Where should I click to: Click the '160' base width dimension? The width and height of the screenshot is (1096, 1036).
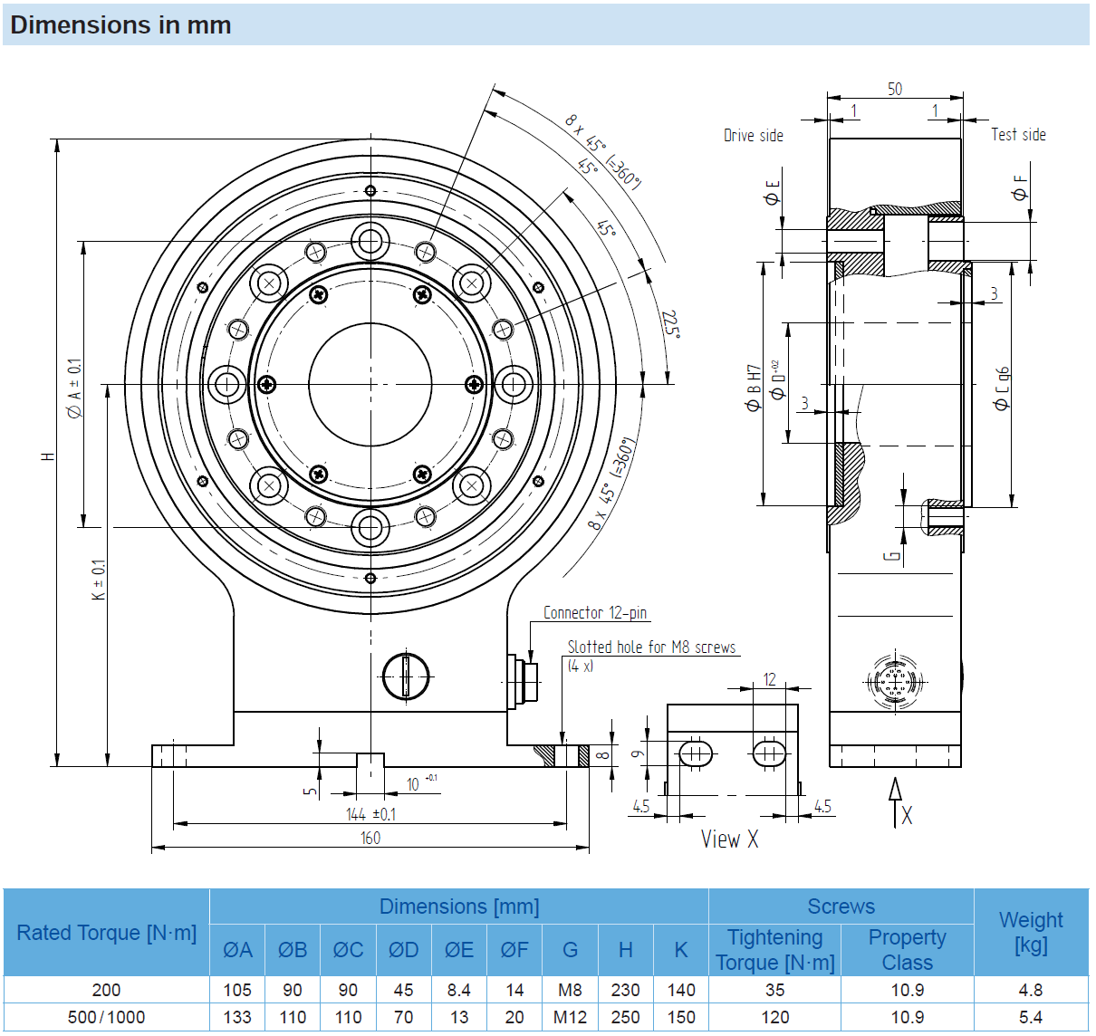370,839
